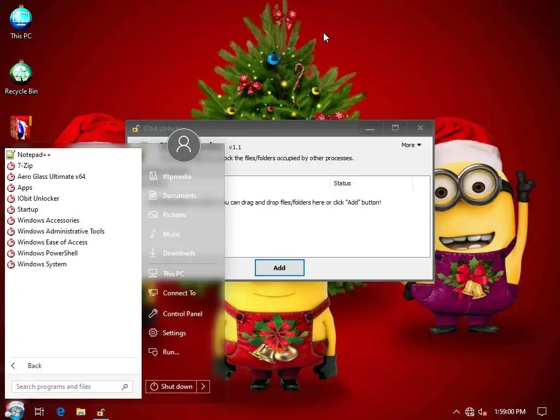The width and height of the screenshot is (560, 420).
Task: Open the red gift-box desktop icon
Action: coord(21,127)
